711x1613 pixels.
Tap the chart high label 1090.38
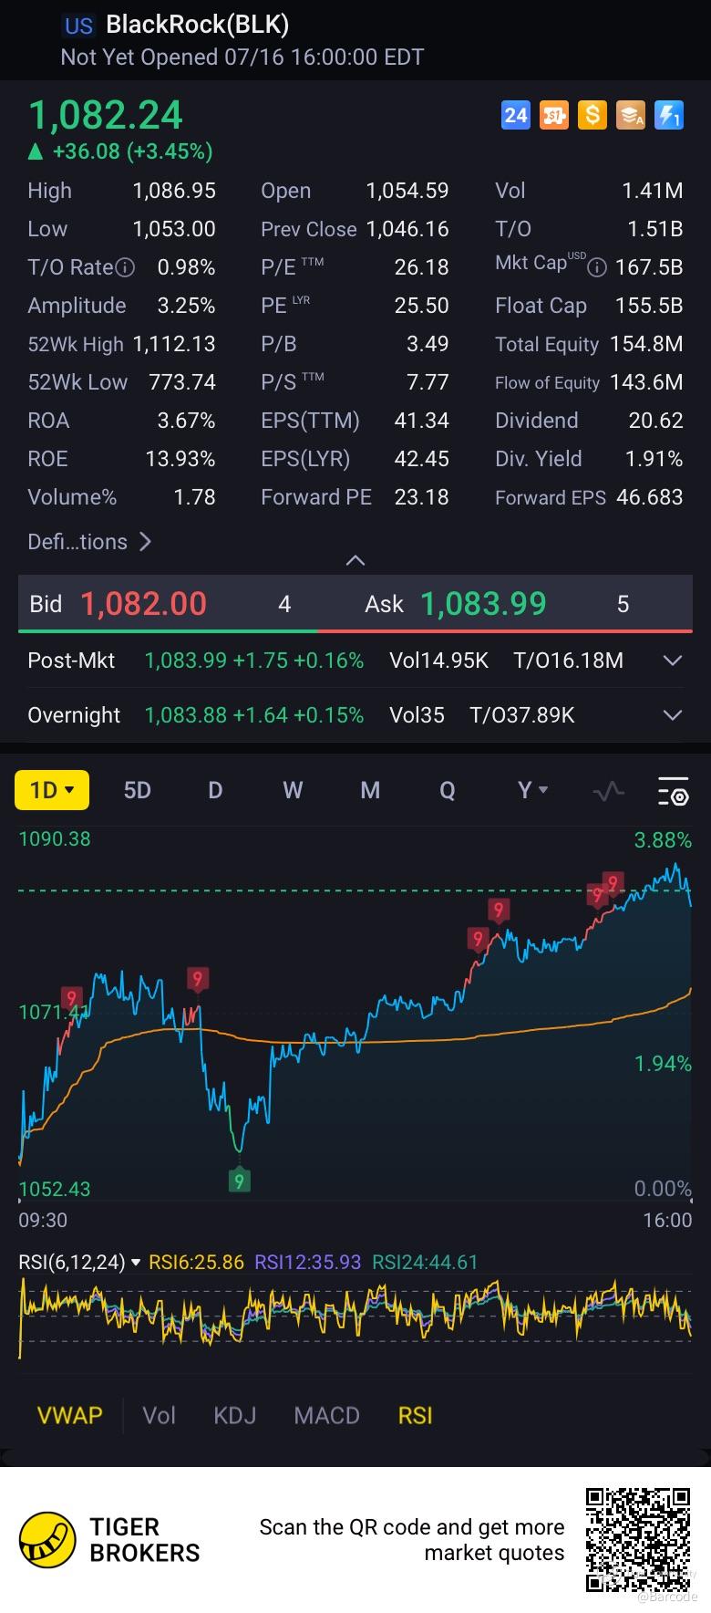point(55,838)
